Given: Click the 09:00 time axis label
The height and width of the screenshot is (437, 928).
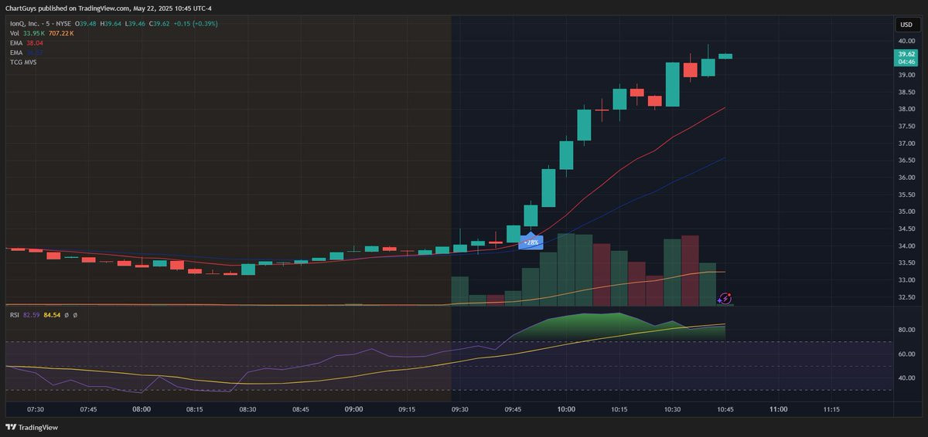Looking at the screenshot, I should coord(354,409).
